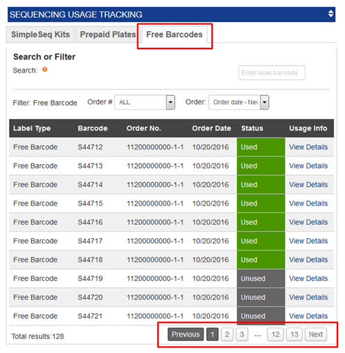View Details for barcode S44715
Viewport: 345px width, 353px height.
point(308,203)
